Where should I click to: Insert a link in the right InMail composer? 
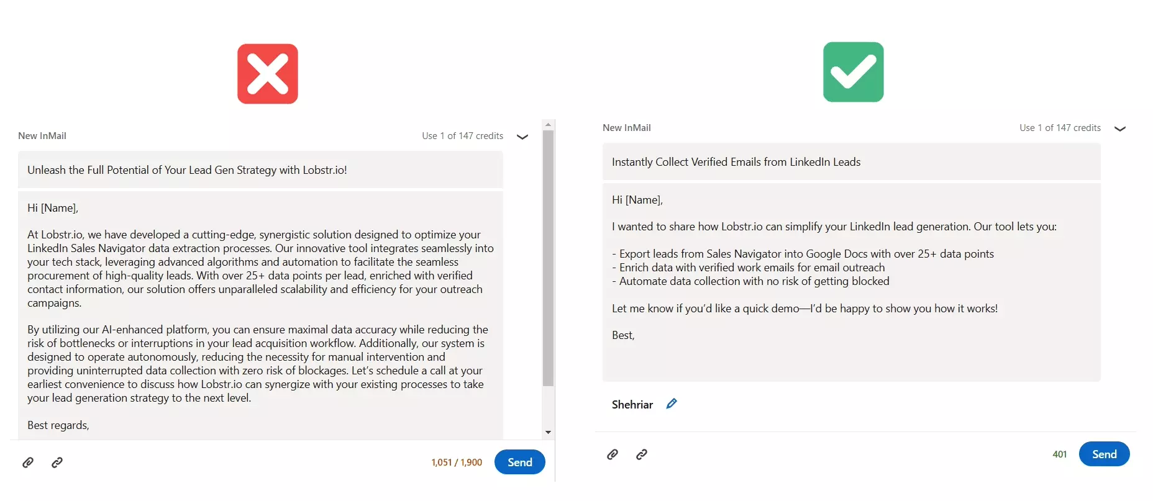pos(642,454)
